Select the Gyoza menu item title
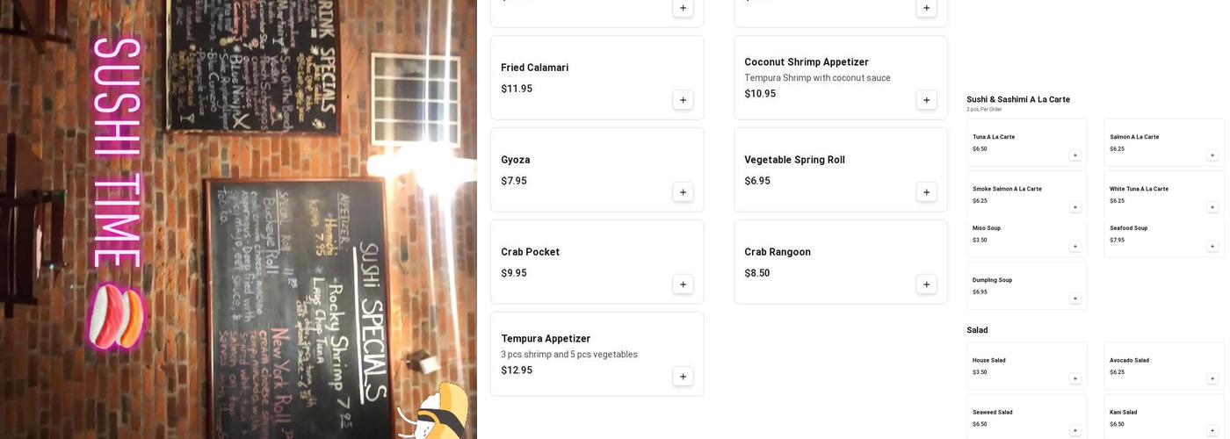This screenshot has width=1230, height=439. click(x=516, y=160)
